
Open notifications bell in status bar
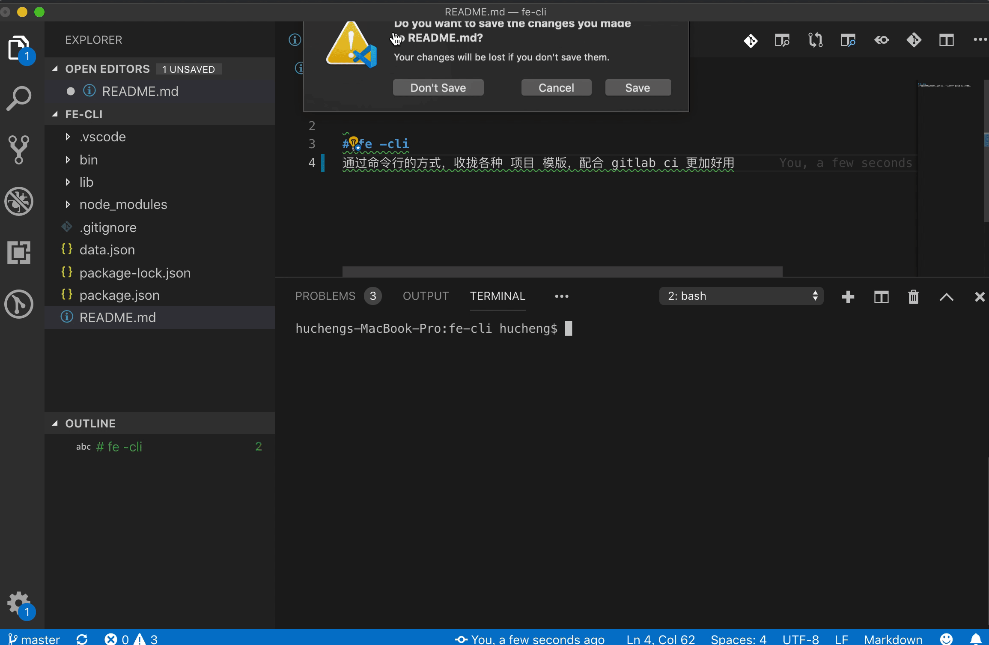click(x=975, y=639)
